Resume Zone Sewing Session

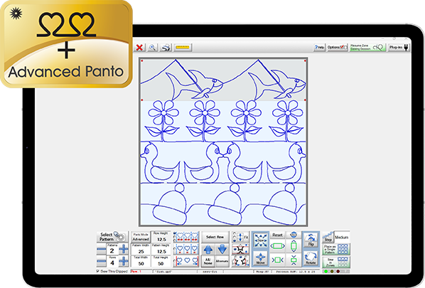(x=367, y=48)
